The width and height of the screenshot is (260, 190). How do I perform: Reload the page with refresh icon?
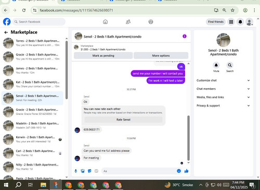pos(24,10)
